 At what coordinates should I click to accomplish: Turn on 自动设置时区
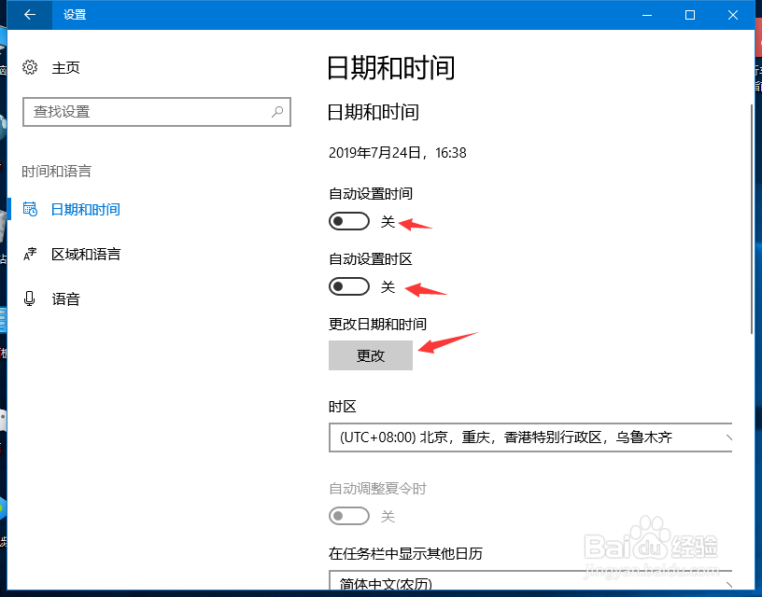[x=349, y=286]
